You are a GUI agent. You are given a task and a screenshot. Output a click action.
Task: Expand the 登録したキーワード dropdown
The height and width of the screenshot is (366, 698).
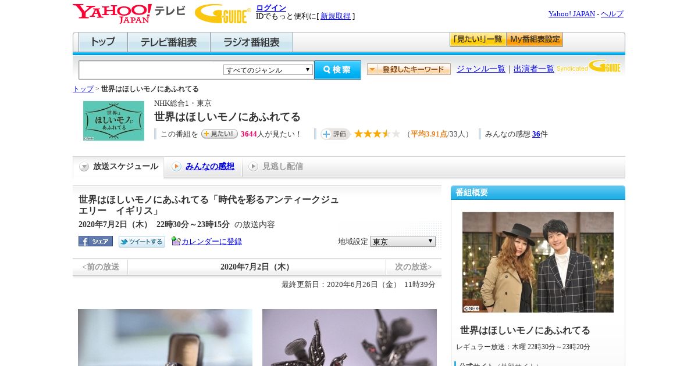(x=408, y=69)
